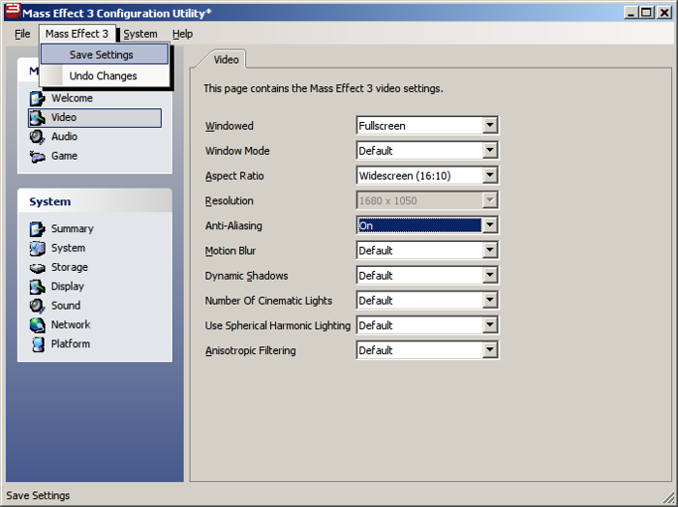Click the Aspect Ratio label
The width and height of the screenshot is (678, 507).
(234, 176)
